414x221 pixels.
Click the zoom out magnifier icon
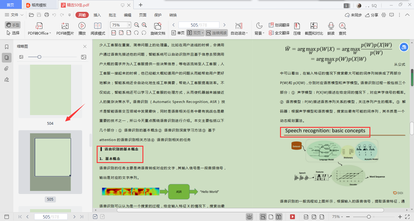136,25
